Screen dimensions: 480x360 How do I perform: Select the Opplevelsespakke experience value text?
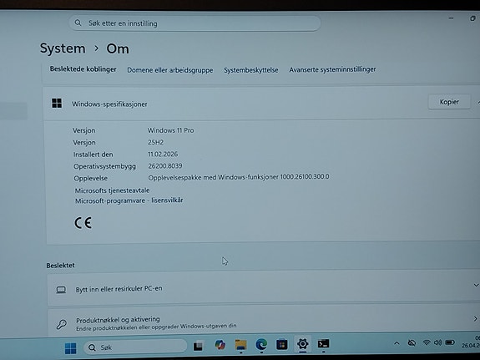[239, 177]
